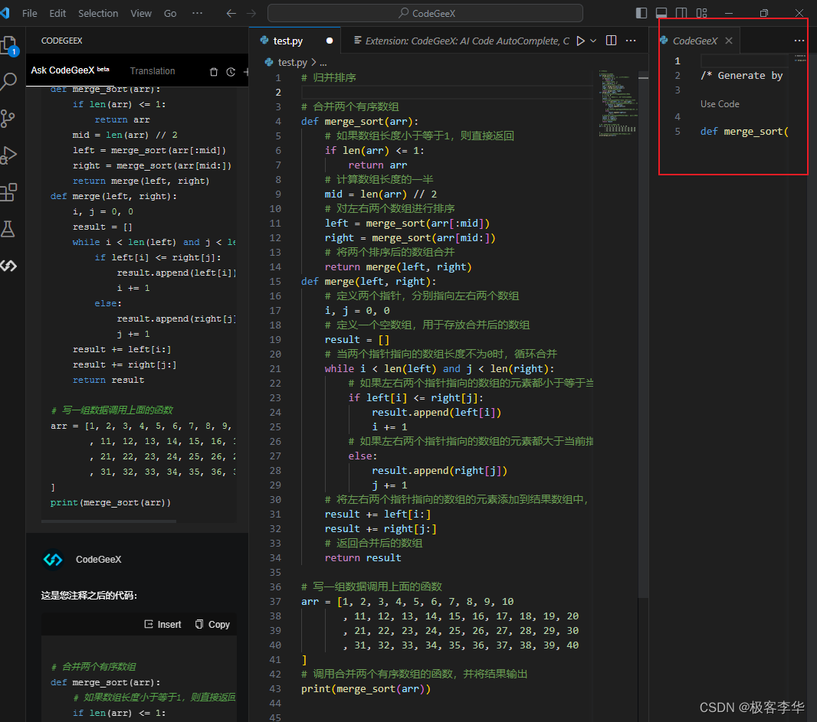Open the Extensions view in activity bar

[x=8, y=191]
